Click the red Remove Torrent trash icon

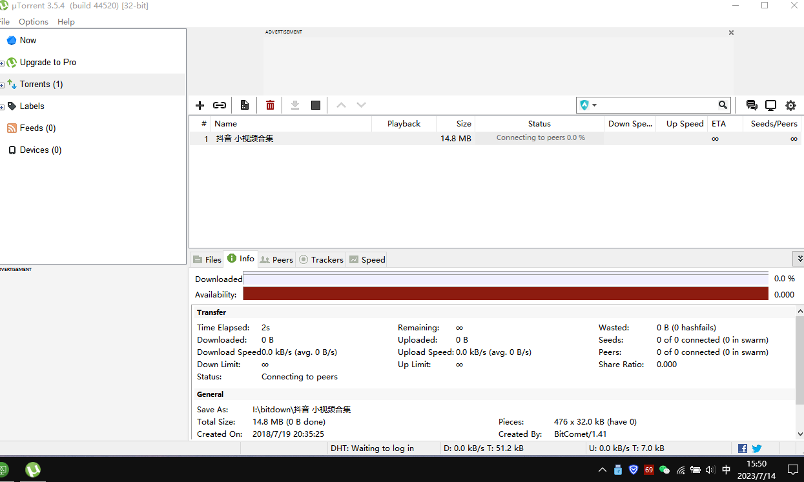click(x=270, y=105)
